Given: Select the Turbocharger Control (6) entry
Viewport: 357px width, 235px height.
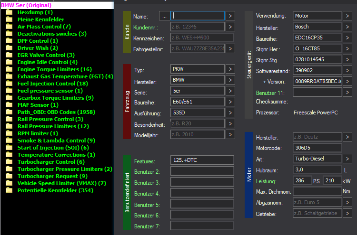Looking at the screenshot, I should (x=51, y=162).
